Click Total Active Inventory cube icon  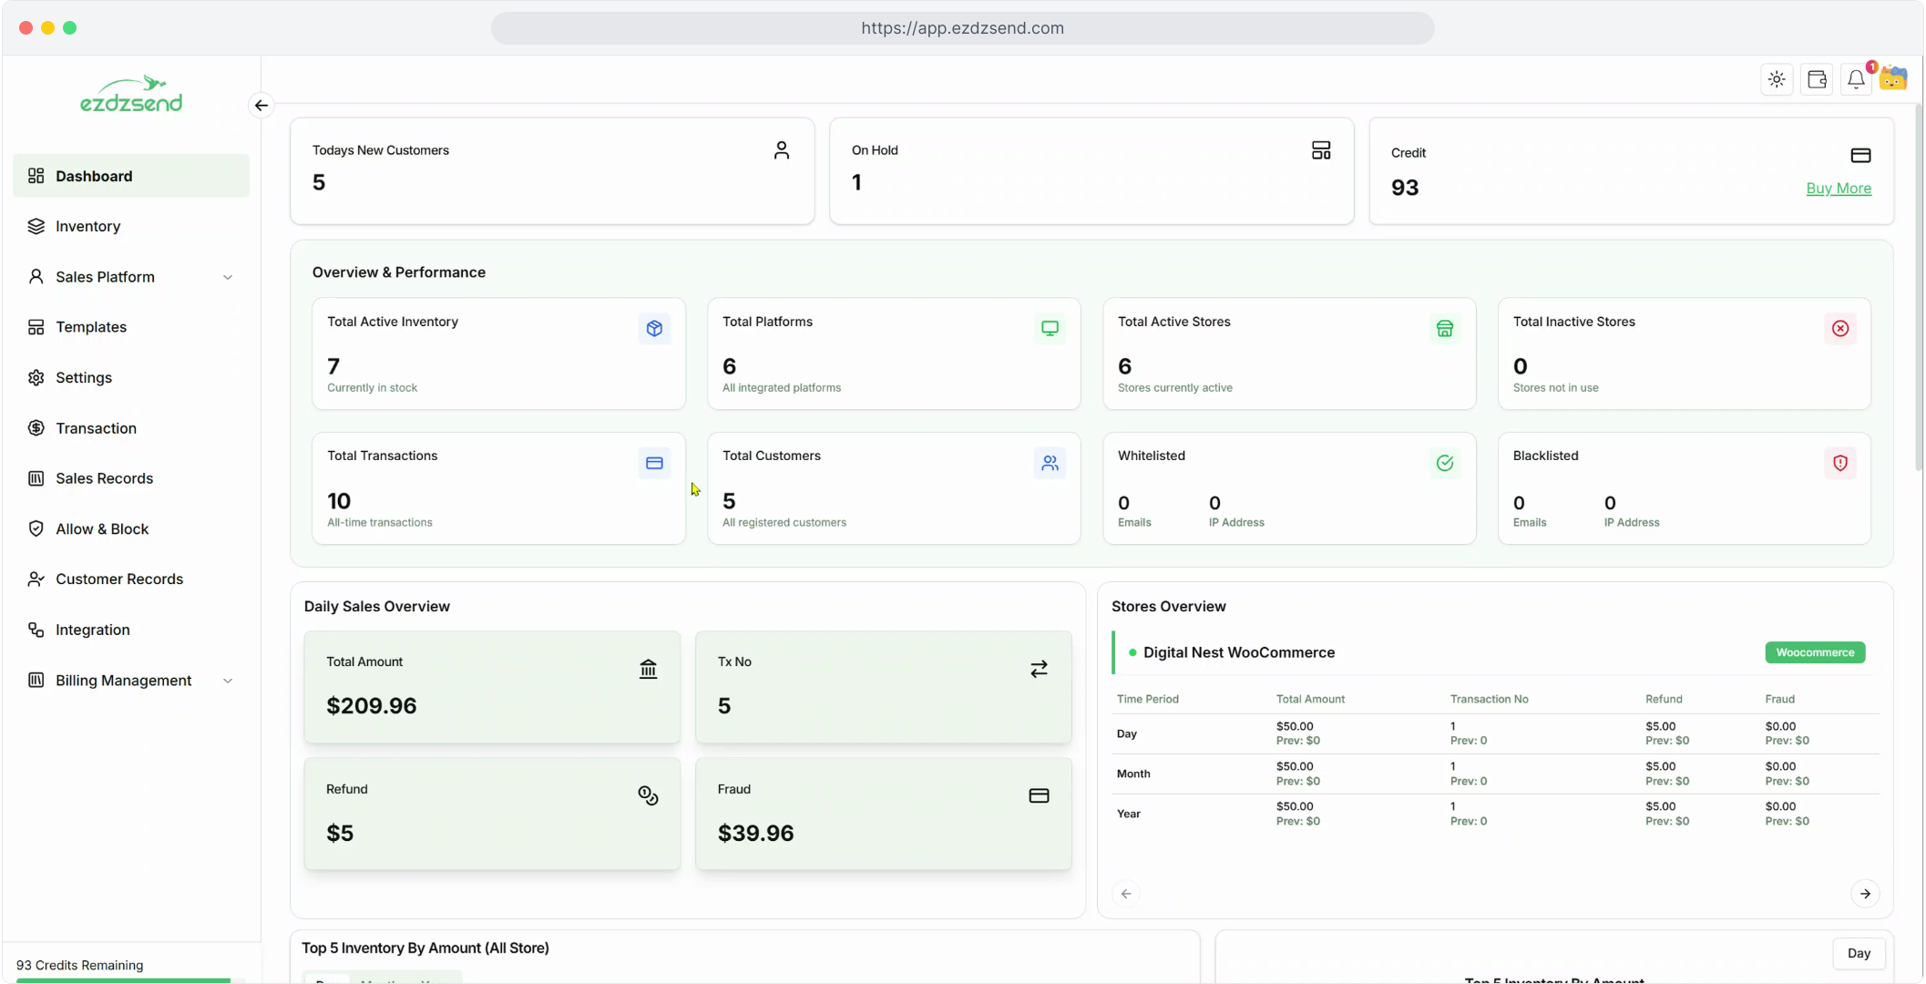(654, 329)
